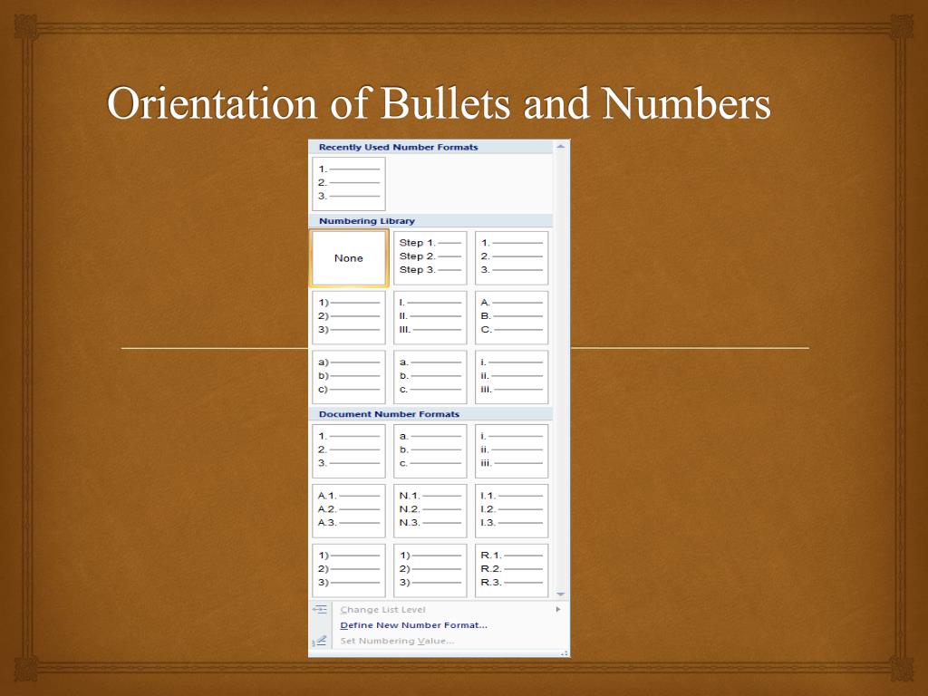Pick a. b. c. in the Numbering Library

(x=430, y=377)
